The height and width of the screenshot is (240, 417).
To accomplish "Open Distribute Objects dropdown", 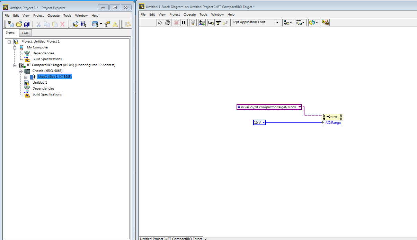I will click(x=300, y=22).
